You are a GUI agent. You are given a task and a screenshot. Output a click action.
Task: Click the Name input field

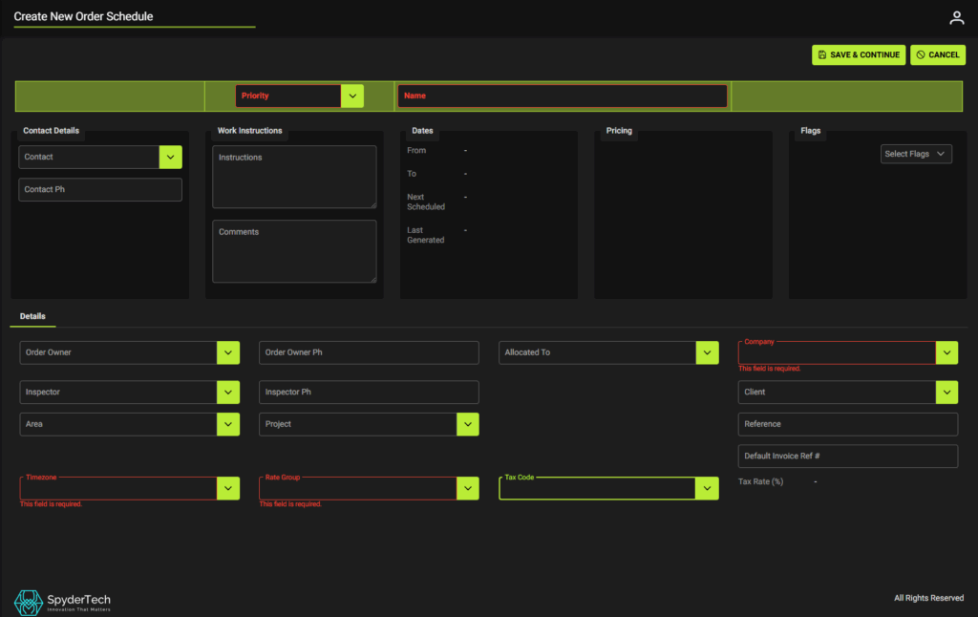[x=562, y=96]
